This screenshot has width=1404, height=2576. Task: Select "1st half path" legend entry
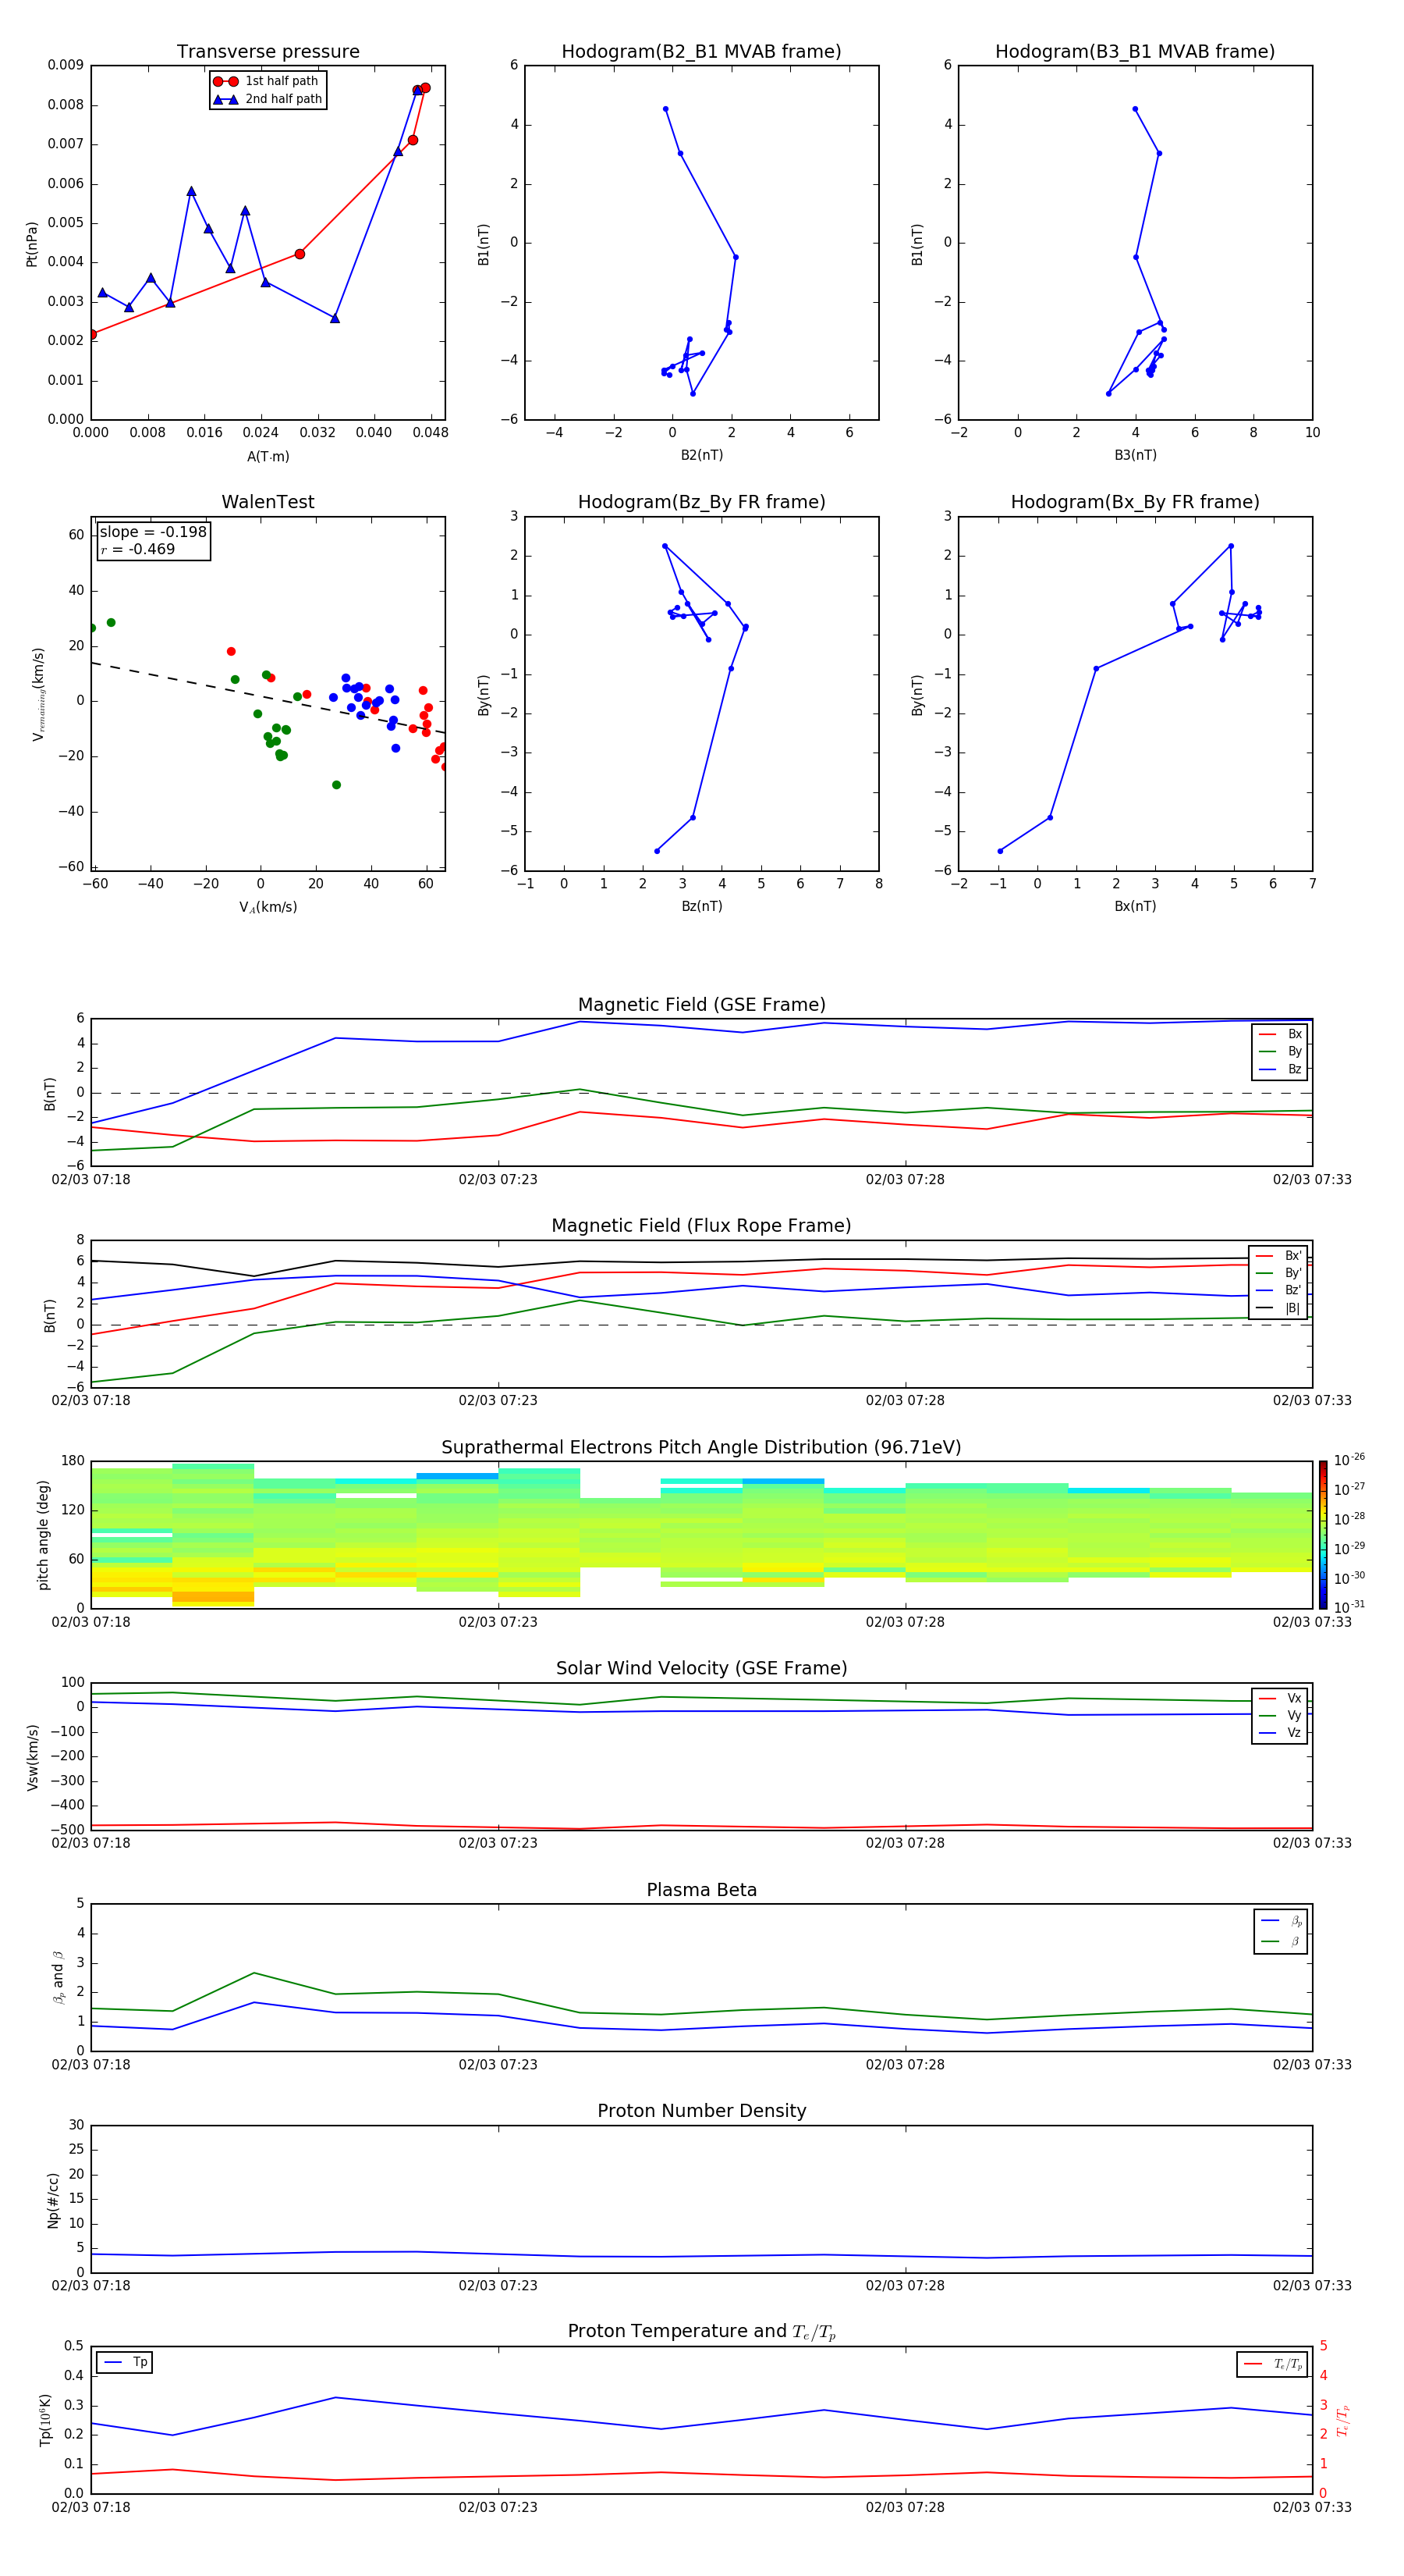click(x=266, y=81)
